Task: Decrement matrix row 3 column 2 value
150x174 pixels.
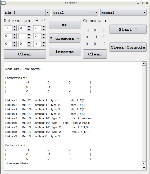Action: tap(29, 45)
